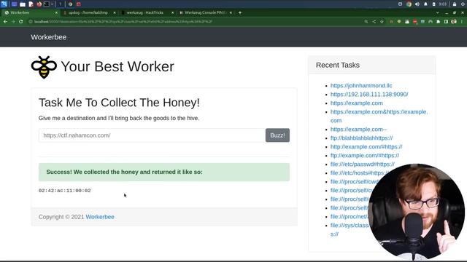The image size is (467, 262).
Task: Open the https://example.com&https://example.com task link
Action: coord(379,116)
